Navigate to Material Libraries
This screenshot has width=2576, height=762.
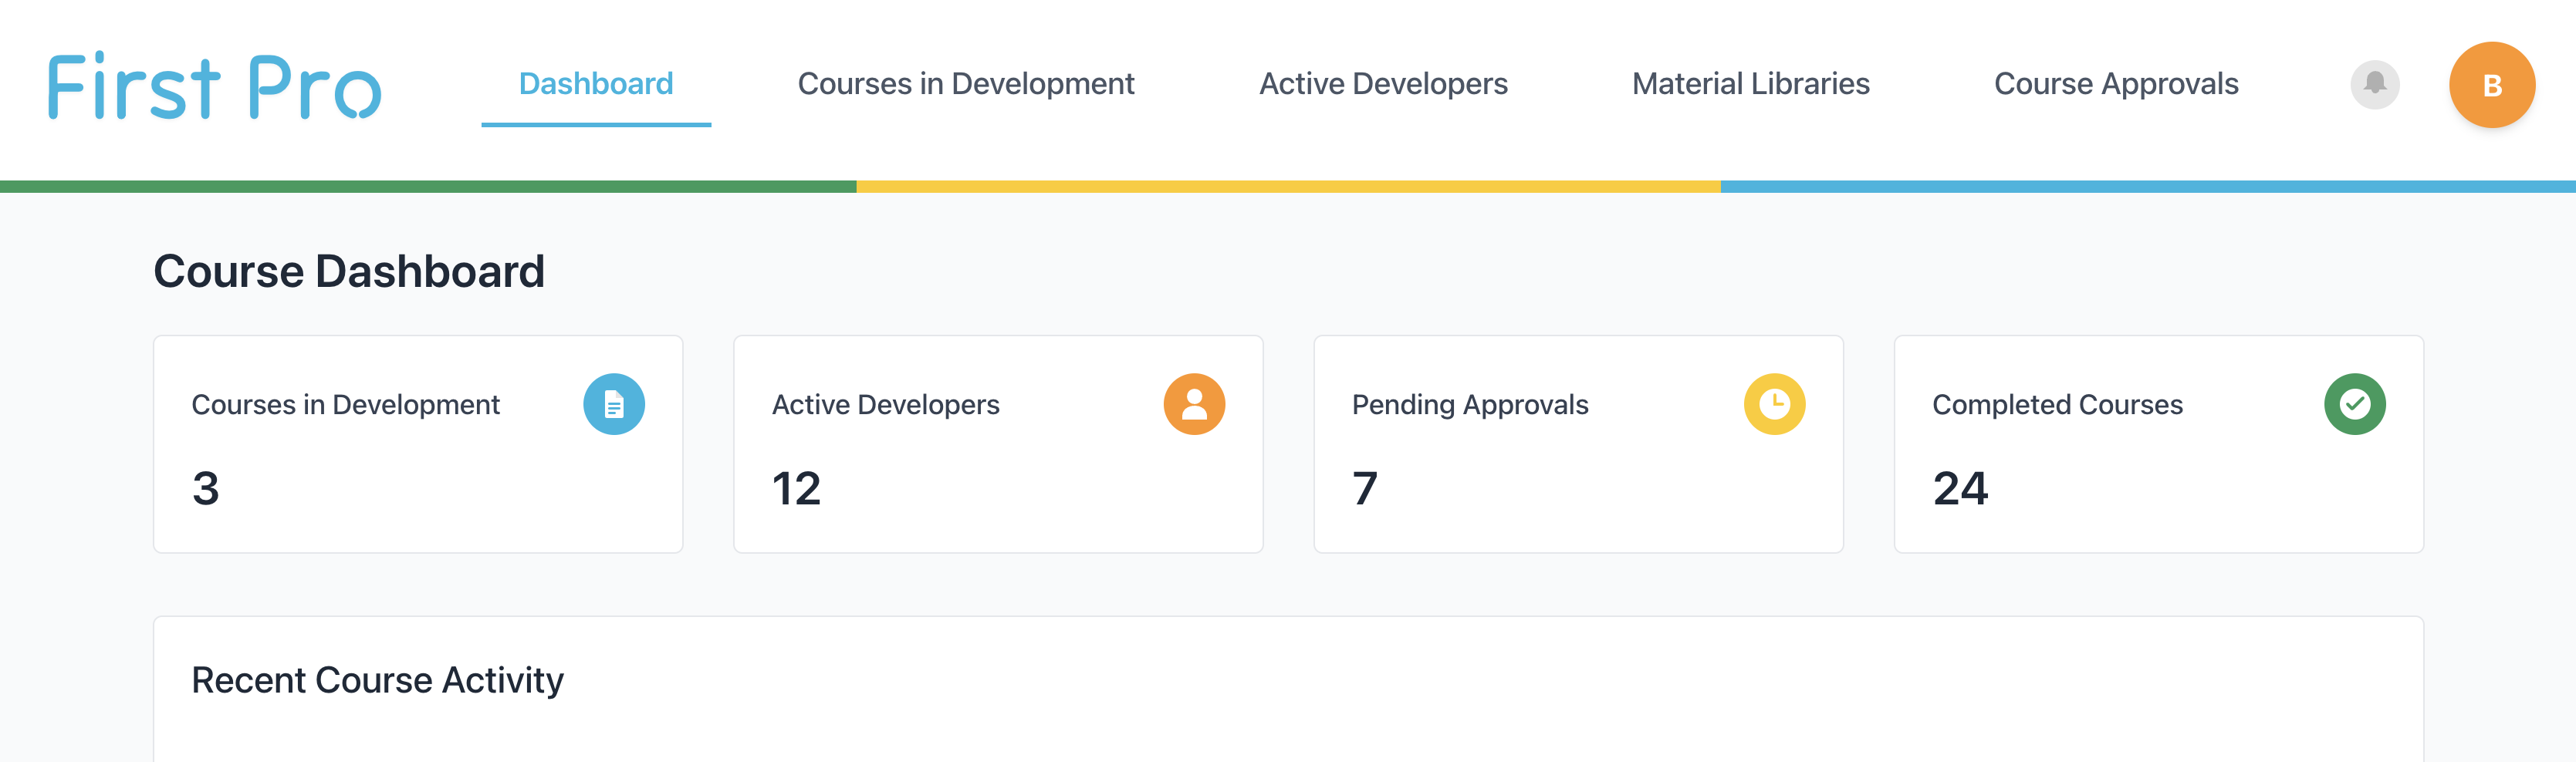1751,84
